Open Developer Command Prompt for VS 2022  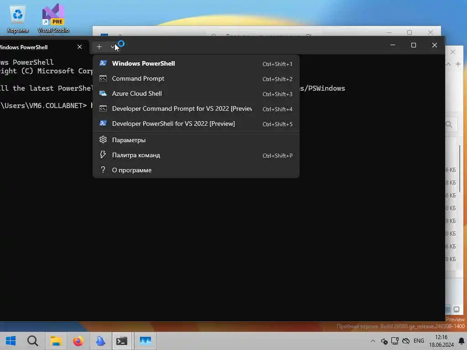pos(196,108)
